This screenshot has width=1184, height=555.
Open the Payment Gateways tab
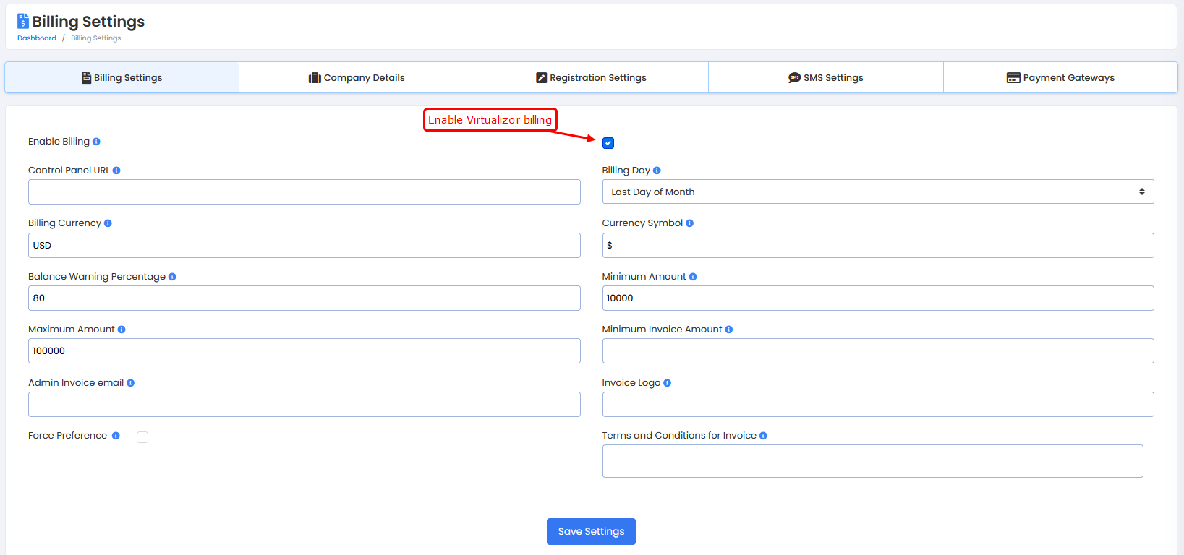click(1060, 78)
